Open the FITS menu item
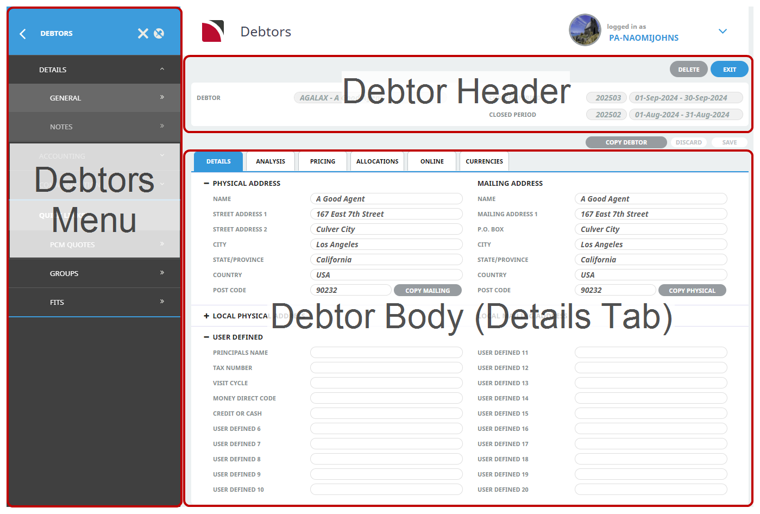 tap(95, 302)
